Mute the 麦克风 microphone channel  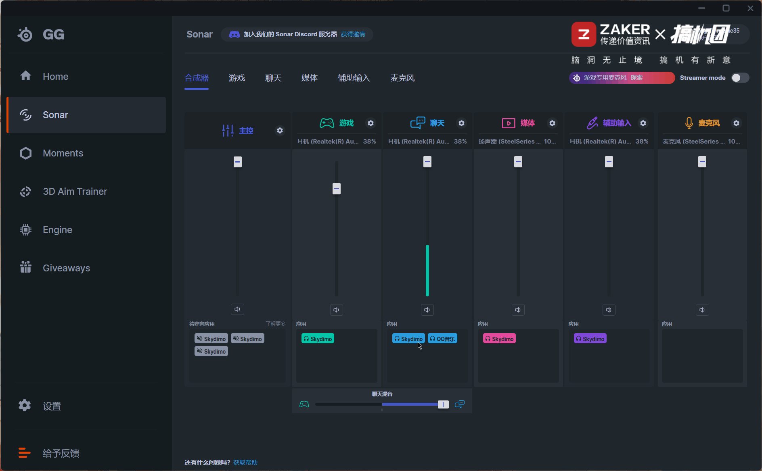(x=702, y=310)
